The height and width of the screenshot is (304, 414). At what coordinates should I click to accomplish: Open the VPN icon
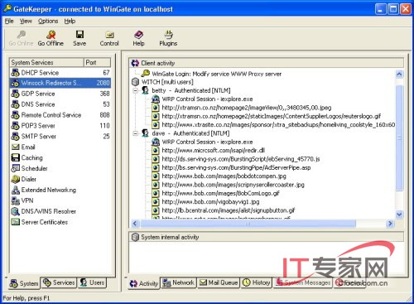pyautogui.click(x=15, y=200)
